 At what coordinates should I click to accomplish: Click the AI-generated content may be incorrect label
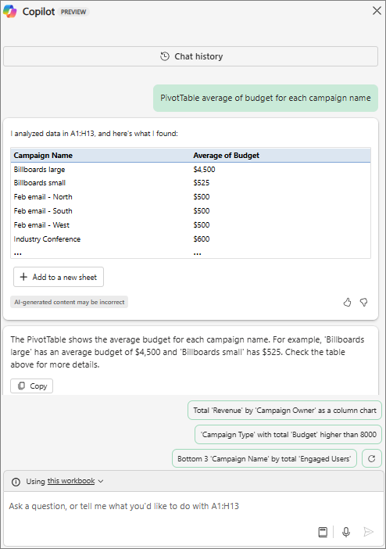coord(70,302)
